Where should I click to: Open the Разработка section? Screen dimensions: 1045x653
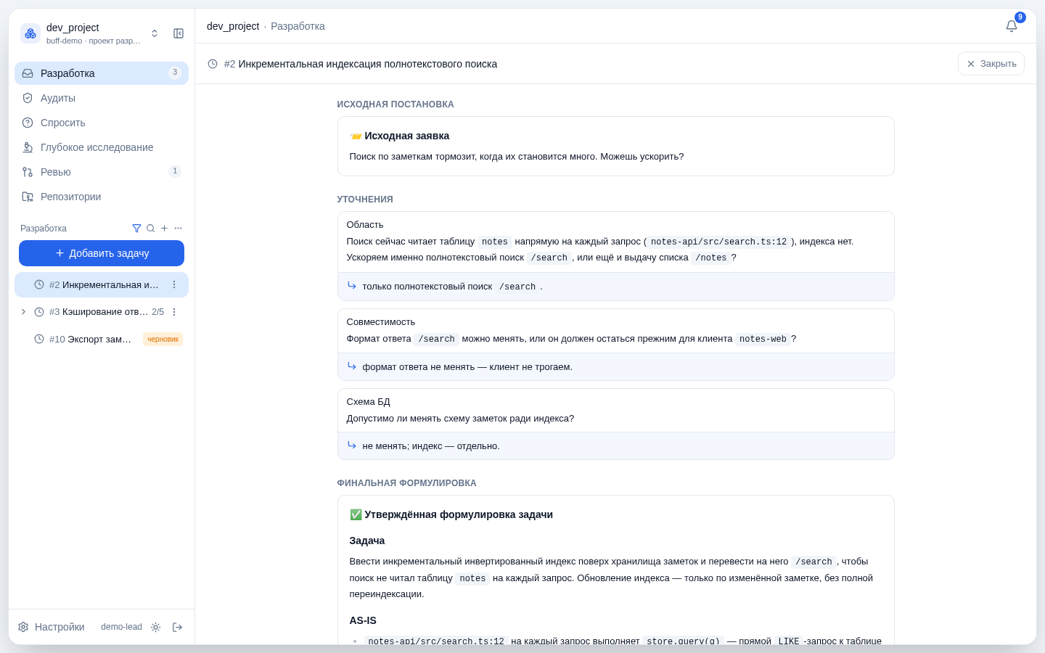102,73
